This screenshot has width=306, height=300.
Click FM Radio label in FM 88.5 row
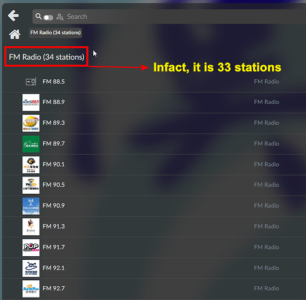click(x=266, y=82)
